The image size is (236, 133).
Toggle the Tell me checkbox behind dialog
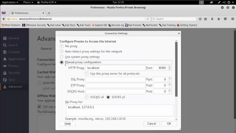pyautogui.click(x=39, y=107)
